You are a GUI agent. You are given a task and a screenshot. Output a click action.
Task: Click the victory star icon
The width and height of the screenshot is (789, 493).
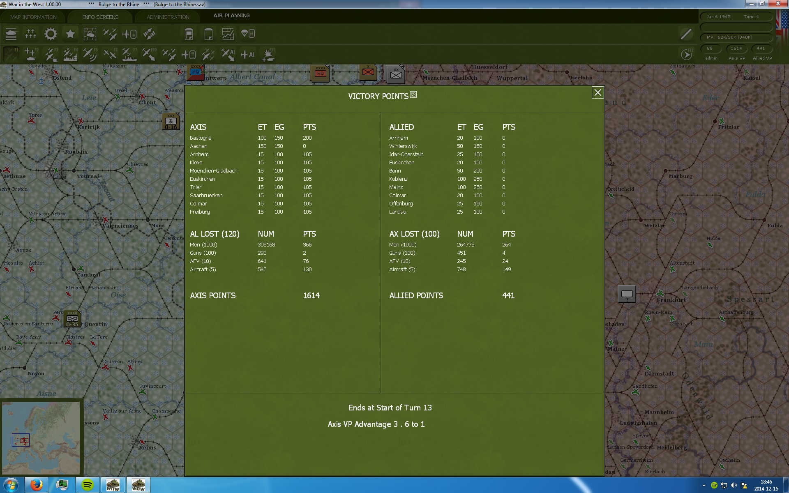(x=70, y=34)
